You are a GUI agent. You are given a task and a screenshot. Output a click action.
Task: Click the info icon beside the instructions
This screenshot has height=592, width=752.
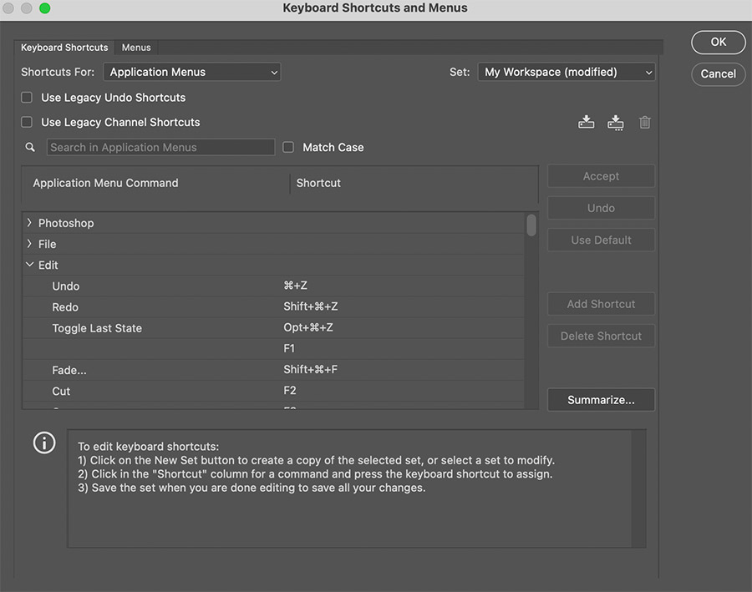[x=44, y=443]
